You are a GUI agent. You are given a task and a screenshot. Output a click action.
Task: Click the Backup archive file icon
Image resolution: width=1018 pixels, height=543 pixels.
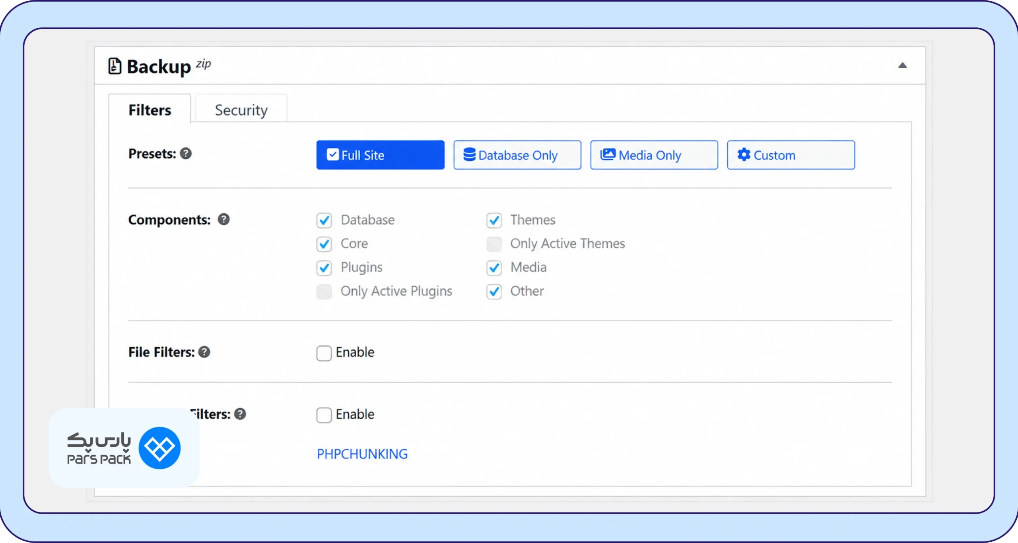(x=115, y=66)
